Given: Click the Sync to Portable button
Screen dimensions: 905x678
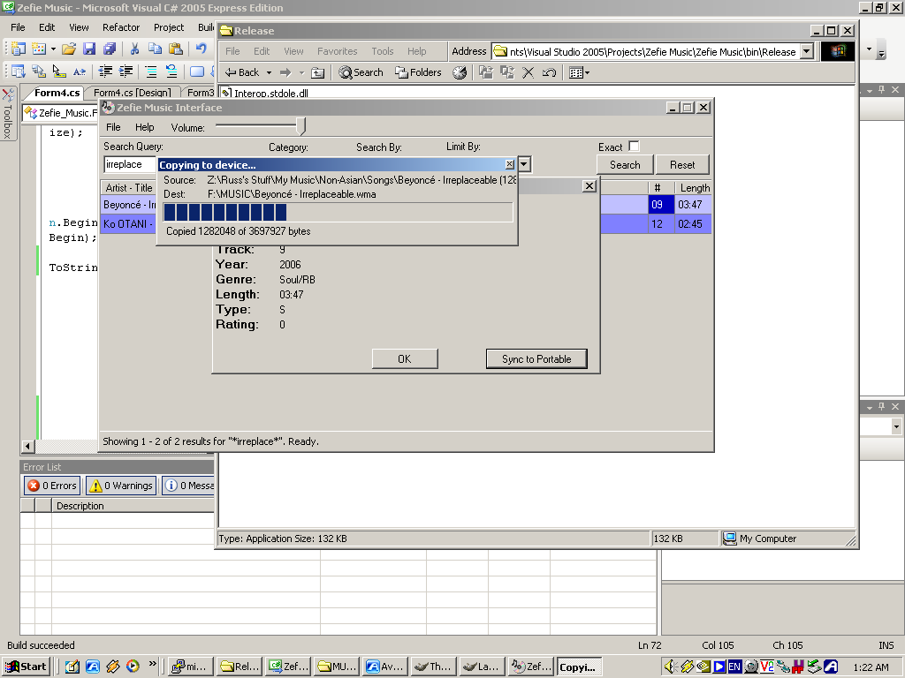Looking at the screenshot, I should pyautogui.click(x=536, y=359).
